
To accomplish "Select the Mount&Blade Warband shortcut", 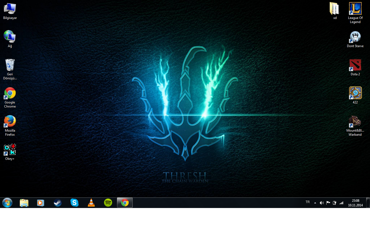I will pyautogui.click(x=355, y=126).
